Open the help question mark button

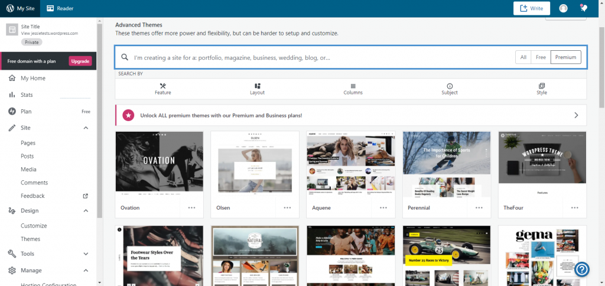coord(582,269)
